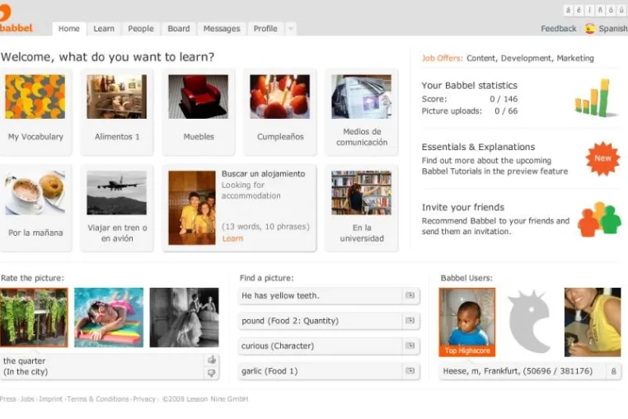
Task: Click Heese, m, Frankfurt user info
Action: coord(518,371)
